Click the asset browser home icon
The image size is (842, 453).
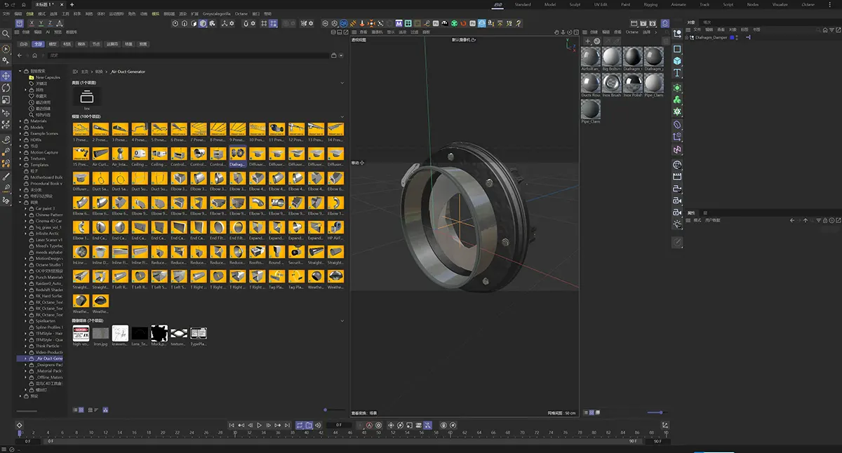[x=34, y=55]
